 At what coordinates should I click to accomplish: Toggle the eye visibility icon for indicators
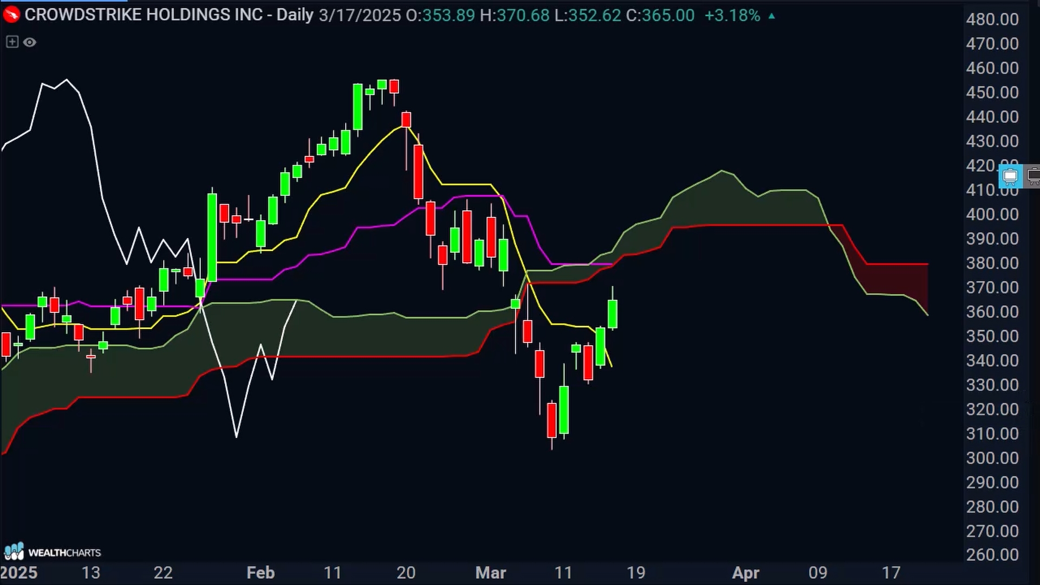click(30, 42)
